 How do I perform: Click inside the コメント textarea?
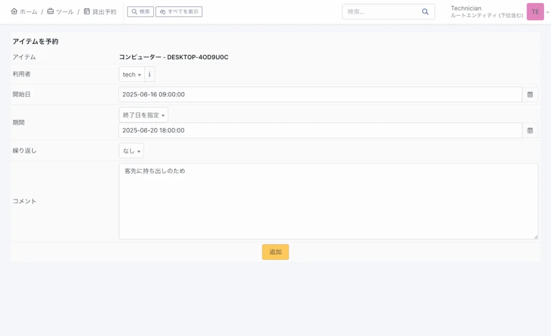click(x=329, y=201)
